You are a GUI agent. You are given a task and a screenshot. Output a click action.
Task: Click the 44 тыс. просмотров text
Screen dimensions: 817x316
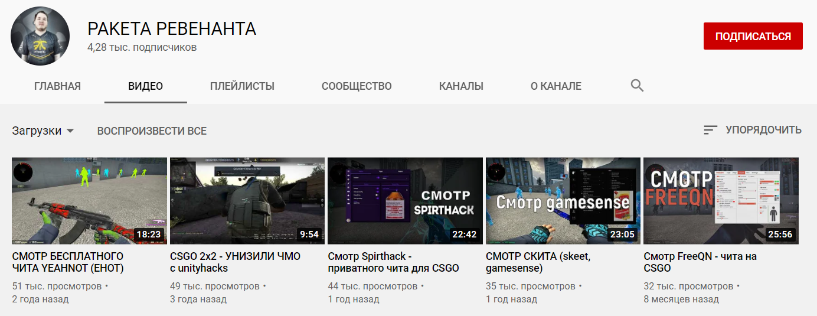click(x=372, y=286)
